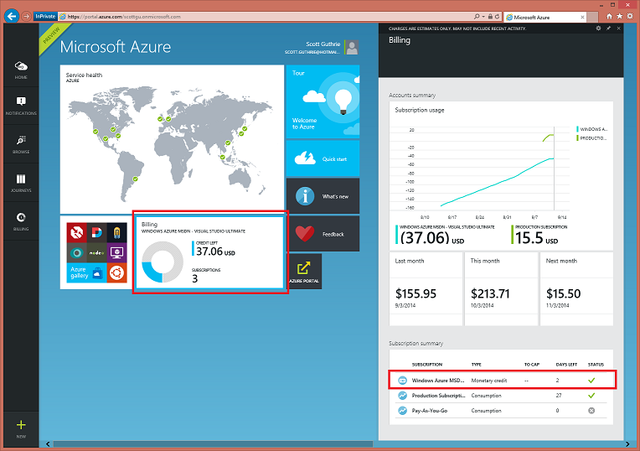Click the security lock icon
640x451 pixels.
point(490,16)
